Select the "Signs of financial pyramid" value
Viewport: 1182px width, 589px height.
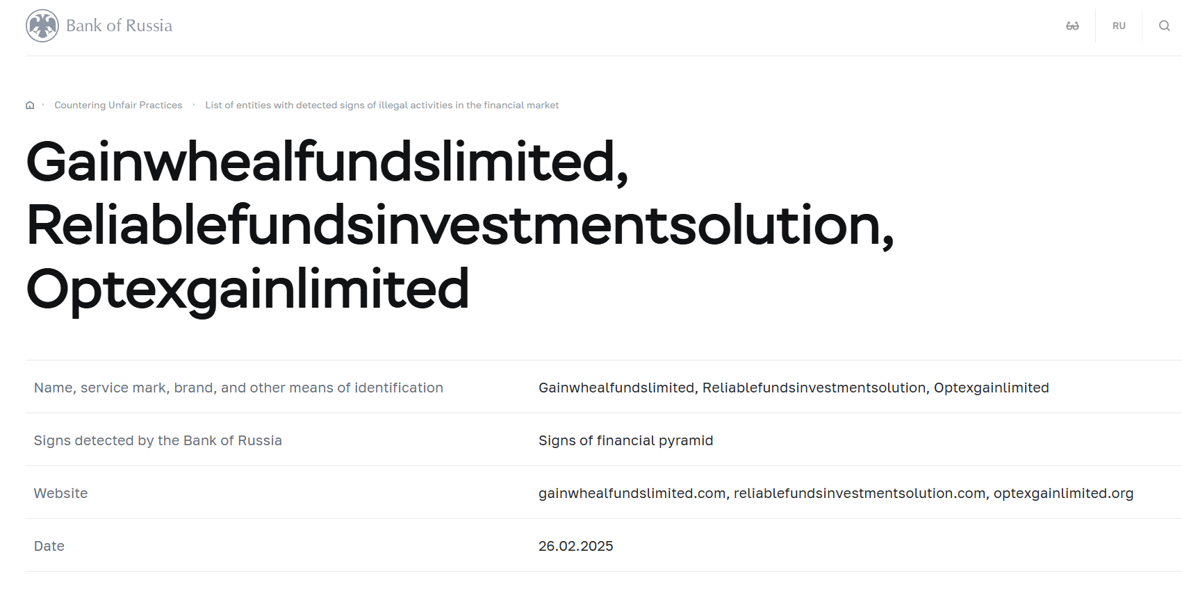click(x=625, y=440)
